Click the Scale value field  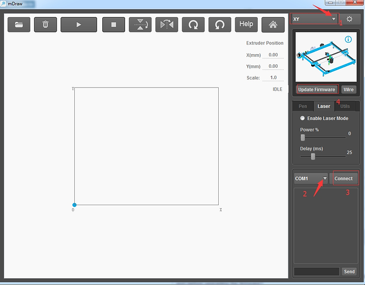273,78
